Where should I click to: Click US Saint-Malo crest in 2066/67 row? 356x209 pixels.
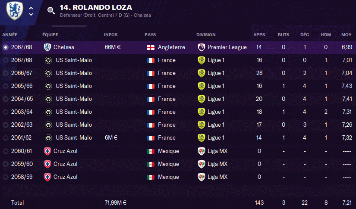click(48, 73)
